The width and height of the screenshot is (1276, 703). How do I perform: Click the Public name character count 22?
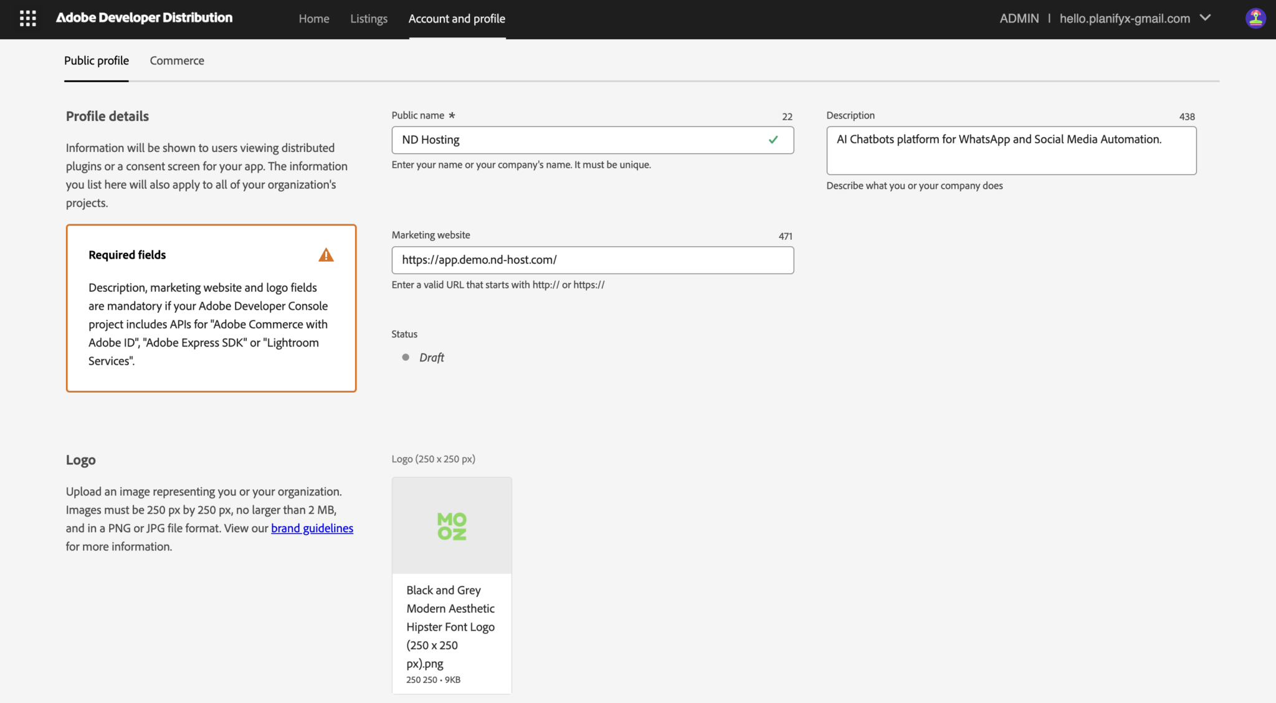click(x=788, y=117)
